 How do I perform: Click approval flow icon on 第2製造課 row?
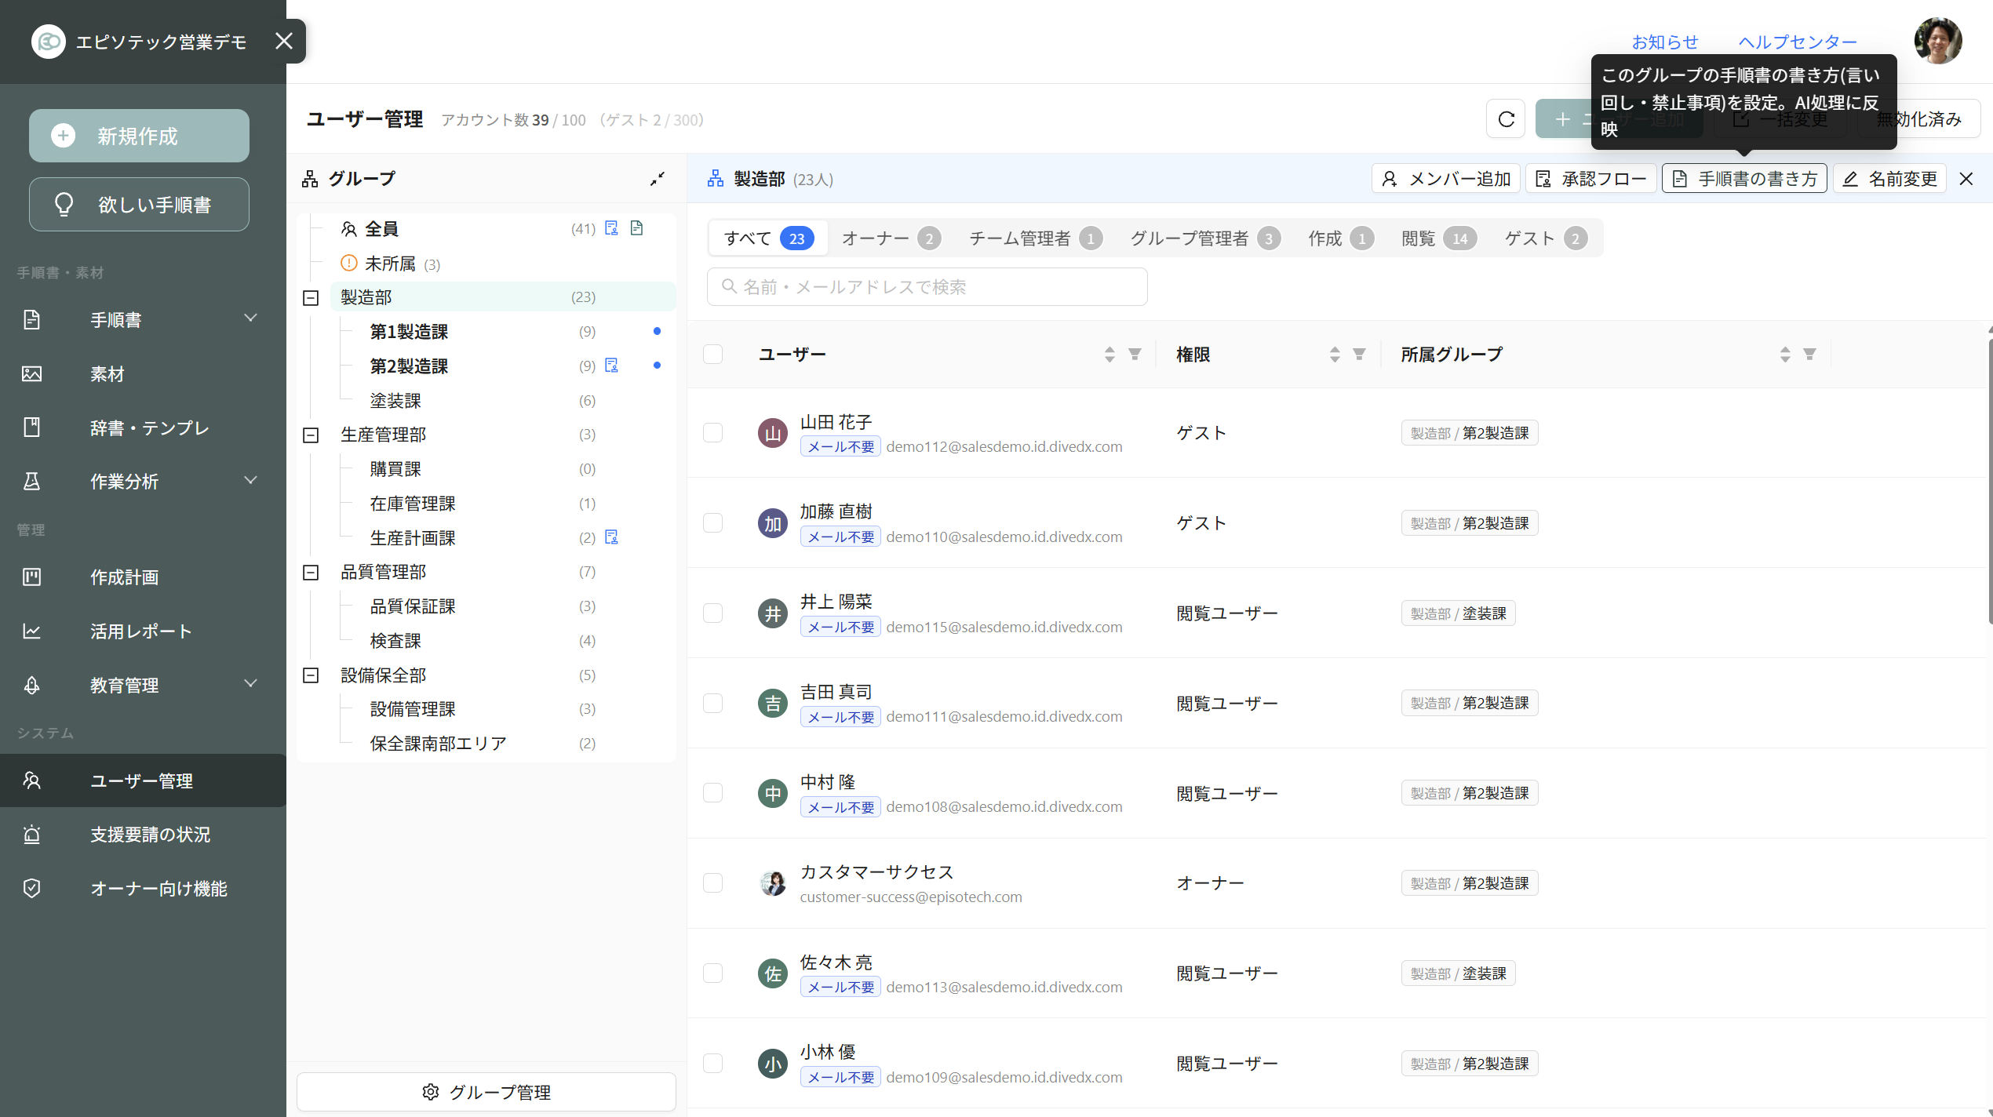(612, 366)
